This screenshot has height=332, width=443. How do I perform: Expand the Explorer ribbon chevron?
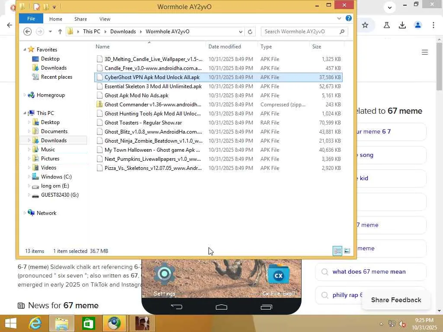click(339, 18)
